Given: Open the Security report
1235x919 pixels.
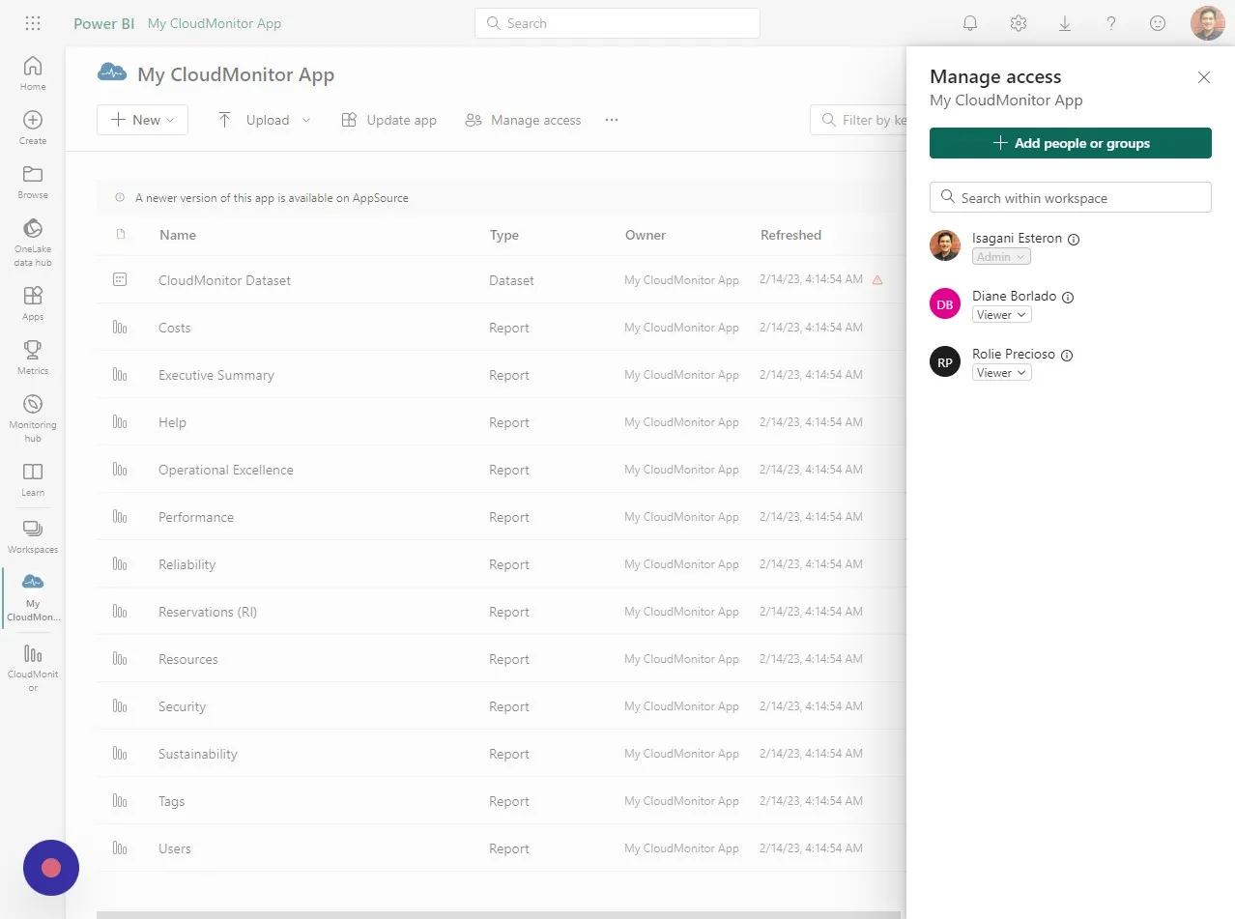Looking at the screenshot, I should point(183,706).
